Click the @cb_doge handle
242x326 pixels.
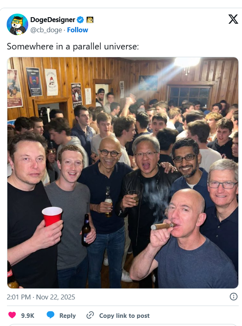tap(46, 30)
